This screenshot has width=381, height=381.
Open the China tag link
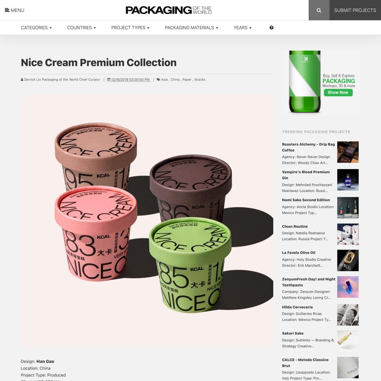175,80
